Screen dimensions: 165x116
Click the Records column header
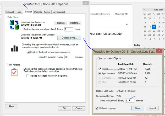coord(148,64)
